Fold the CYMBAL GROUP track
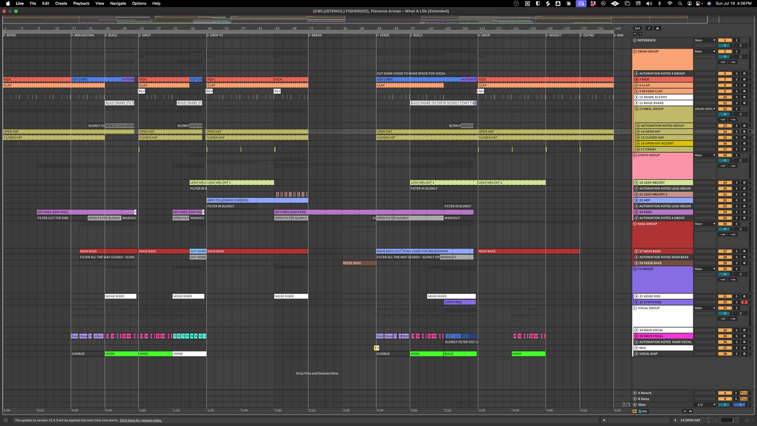The height and width of the screenshot is (426, 757). click(x=636, y=109)
